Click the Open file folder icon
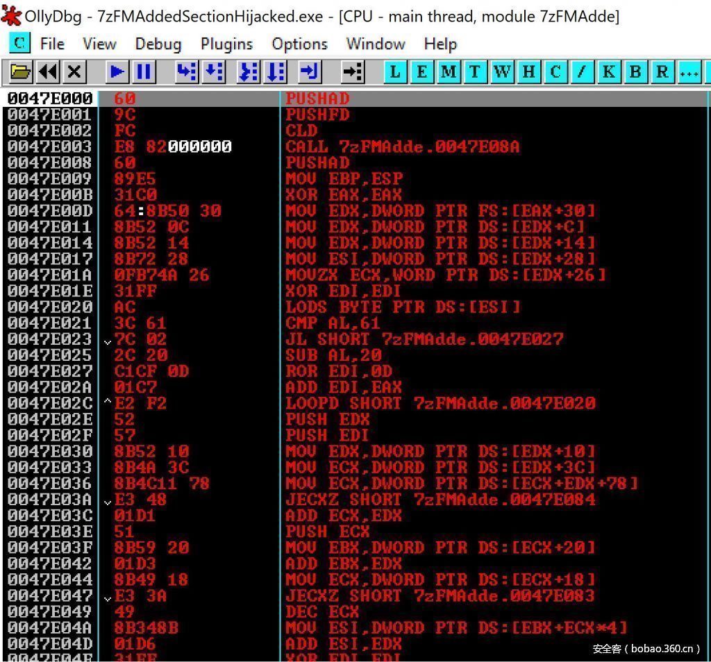This screenshot has width=711, height=662. pyautogui.click(x=21, y=71)
